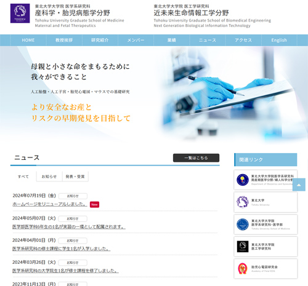This screenshot has width=308, height=286.
Task: Click the 近未来生命情報工学分野 header title
Action: coord(192,13)
